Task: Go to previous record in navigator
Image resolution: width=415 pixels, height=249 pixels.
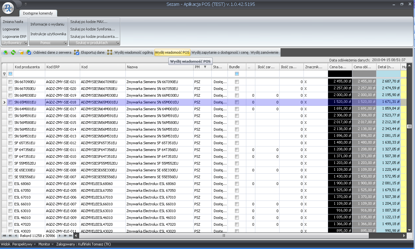Action: point(16,236)
